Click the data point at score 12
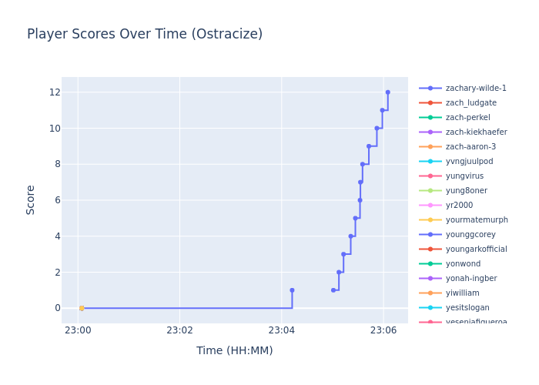This screenshot has height=385, width=539. pyautogui.click(x=387, y=92)
